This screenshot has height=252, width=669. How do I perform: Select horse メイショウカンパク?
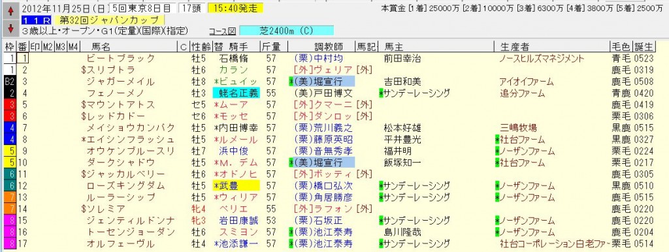pyautogui.click(x=131, y=127)
